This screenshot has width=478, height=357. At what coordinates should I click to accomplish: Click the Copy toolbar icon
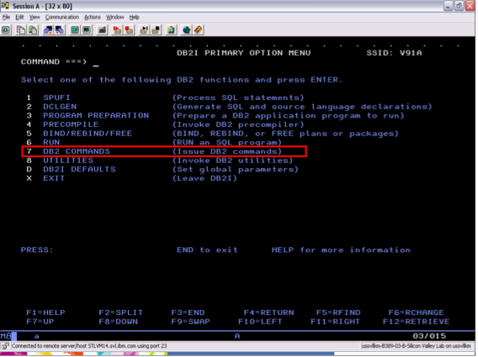(21, 30)
